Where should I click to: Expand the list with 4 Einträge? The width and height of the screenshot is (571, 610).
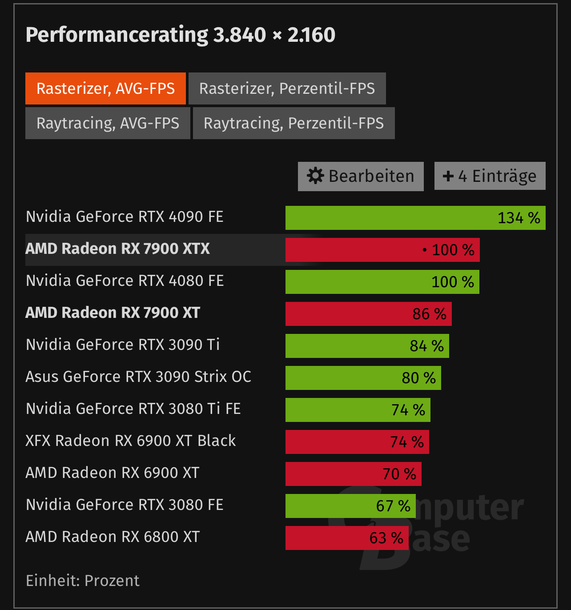490,176
